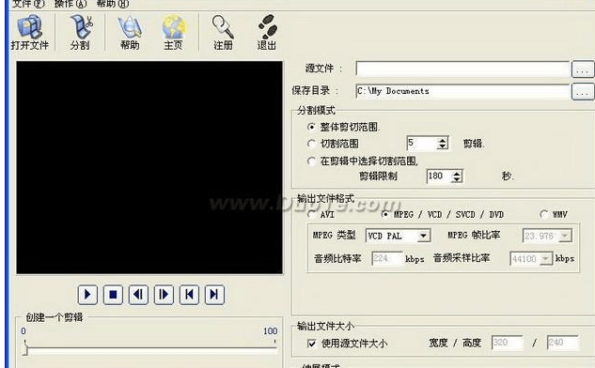
Task: Jump to the start of the video
Action: coord(189,295)
